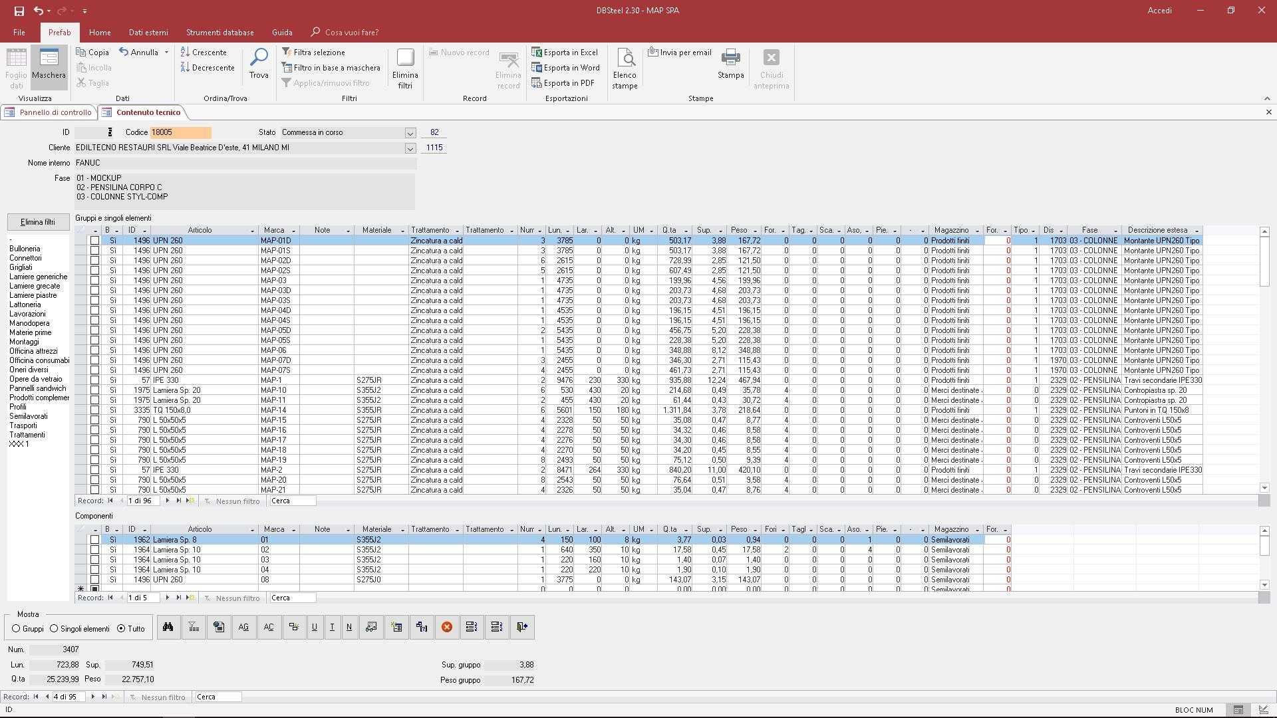
Task: Click the T underlined button
Action: pyautogui.click(x=332, y=627)
